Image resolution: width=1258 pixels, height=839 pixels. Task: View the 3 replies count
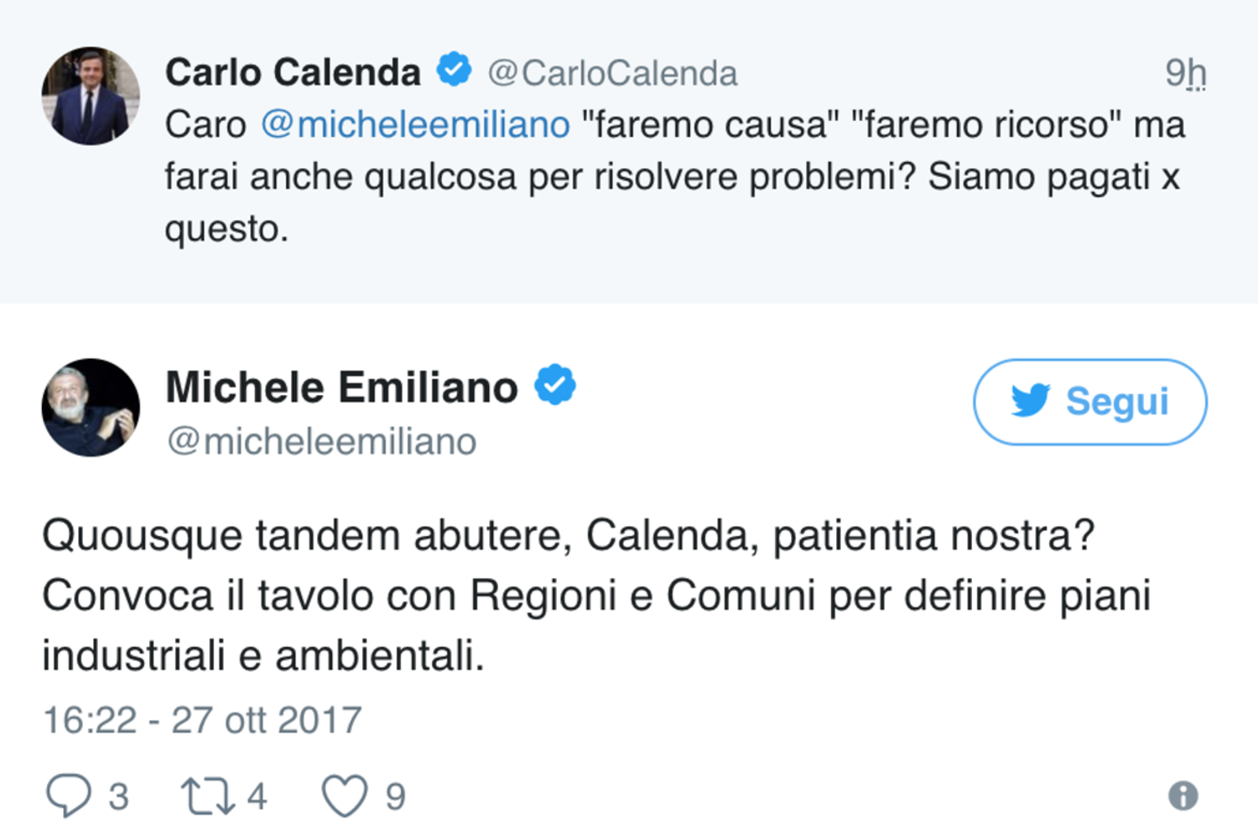[119, 796]
